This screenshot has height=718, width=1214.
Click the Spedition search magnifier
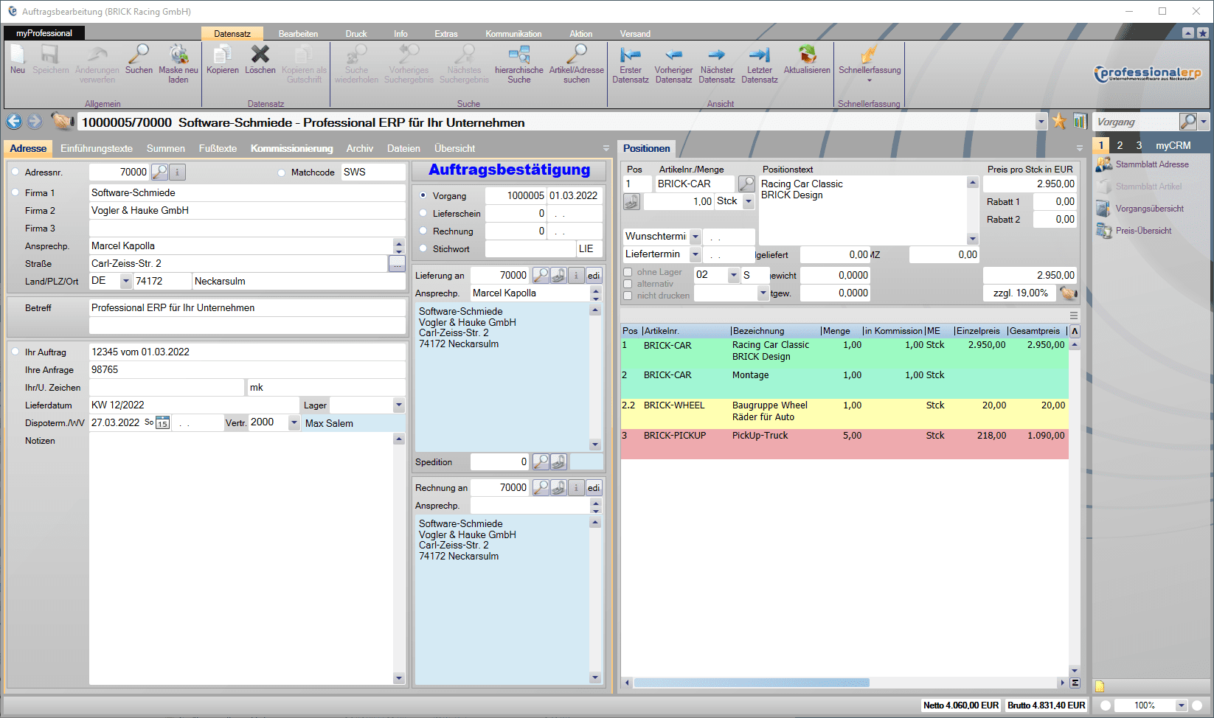(x=541, y=461)
